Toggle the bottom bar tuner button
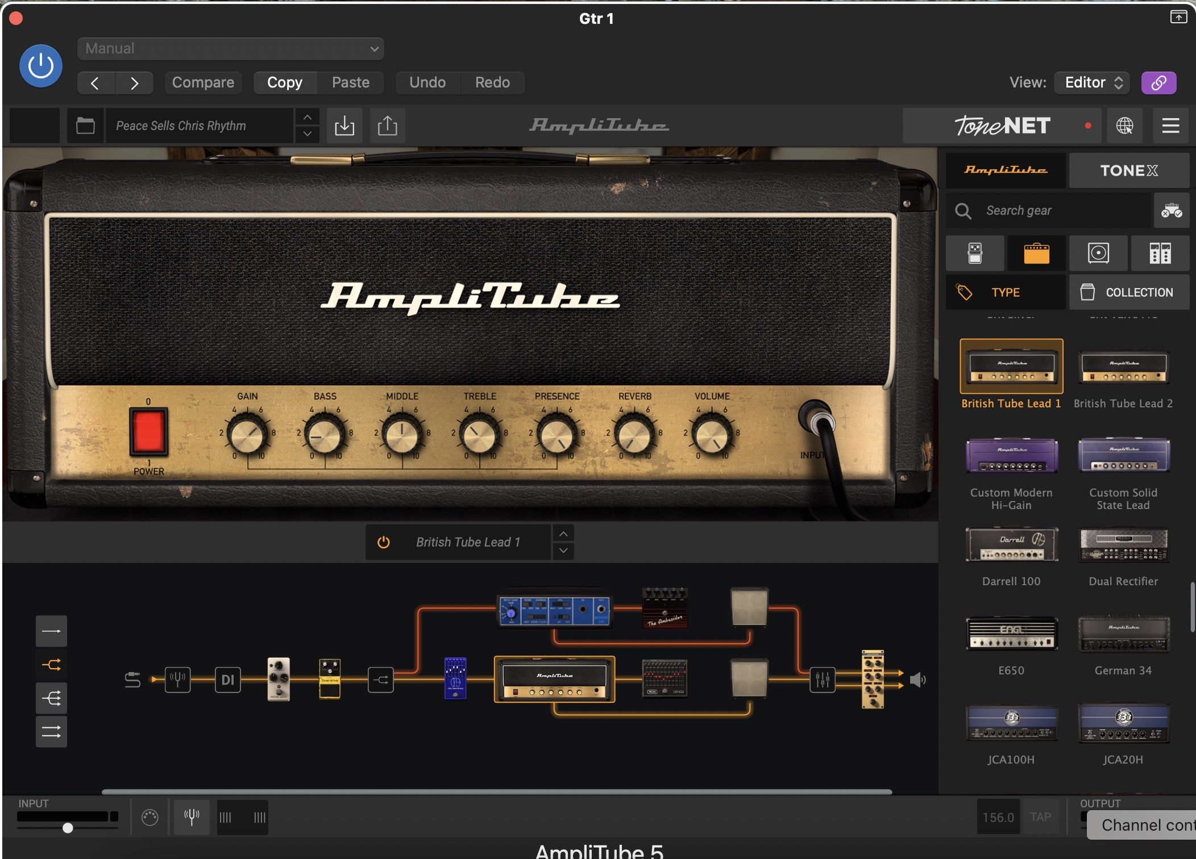The image size is (1196, 859). (x=192, y=817)
